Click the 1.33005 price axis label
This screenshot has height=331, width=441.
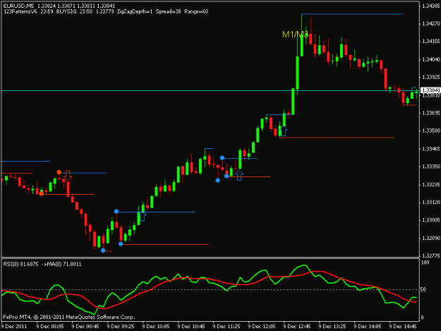click(x=431, y=220)
